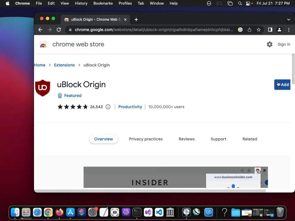
Task: Open Control Center in menu bar
Action: 248,3
